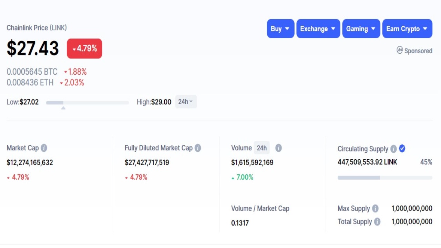Click the red 4.79% price change badge

click(x=84, y=48)
